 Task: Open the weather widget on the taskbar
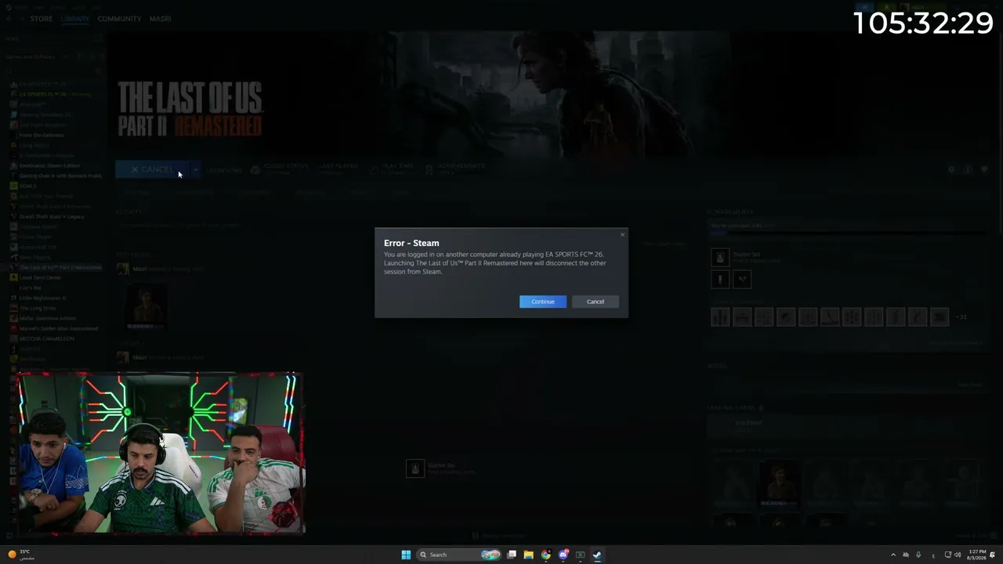coord(20,555)
